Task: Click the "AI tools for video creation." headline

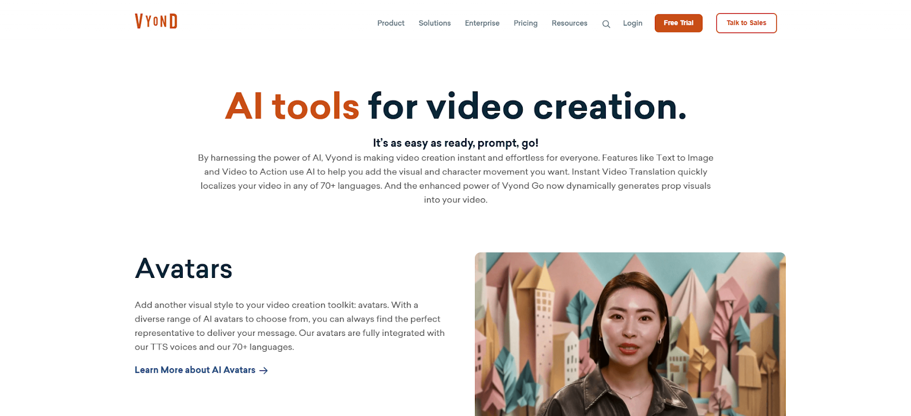Action: coord(455,106)
